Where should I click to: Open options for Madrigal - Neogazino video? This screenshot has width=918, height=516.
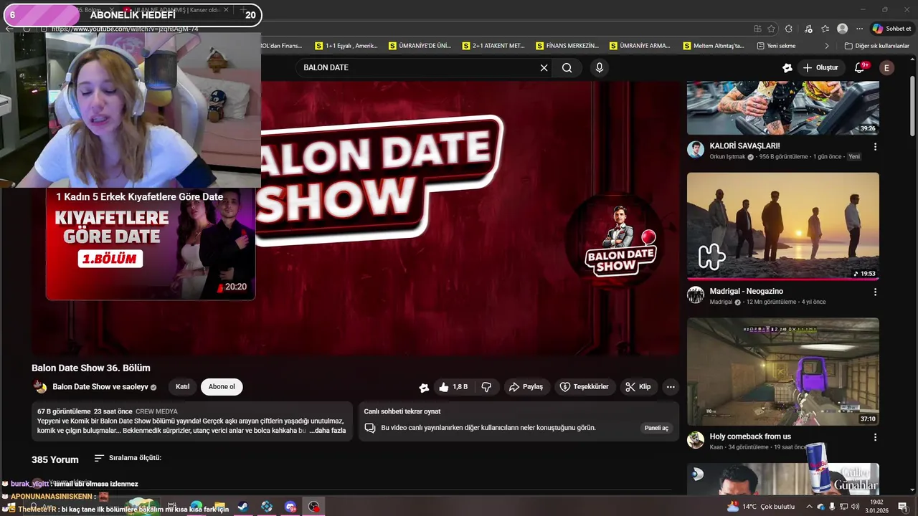coord(874,292)
